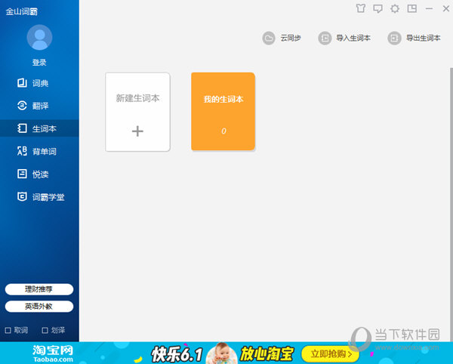Open the feedback speech bubble icon
The image size is (453, 364).
(x=377, y=8)
